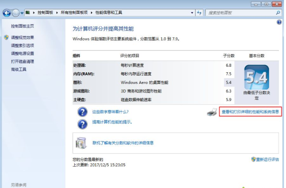Open the address bar history dropdown arrow
Screen dimensions: 286x188
tap(192, 13)
